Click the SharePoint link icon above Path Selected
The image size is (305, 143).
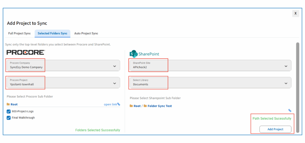coord(290,111)
